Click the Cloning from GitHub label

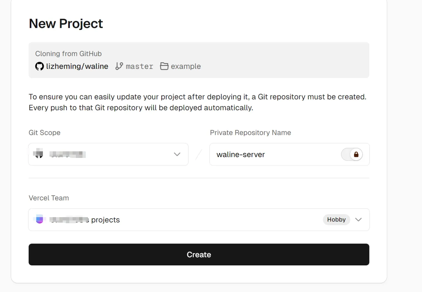pos(68,54)
